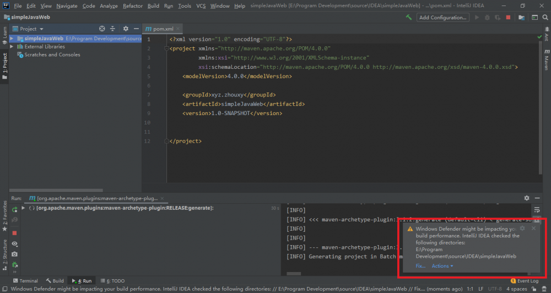The image size is (551, 293).
Task: Toggle read-only lock in status bar
Action: (x=534, y=289)
